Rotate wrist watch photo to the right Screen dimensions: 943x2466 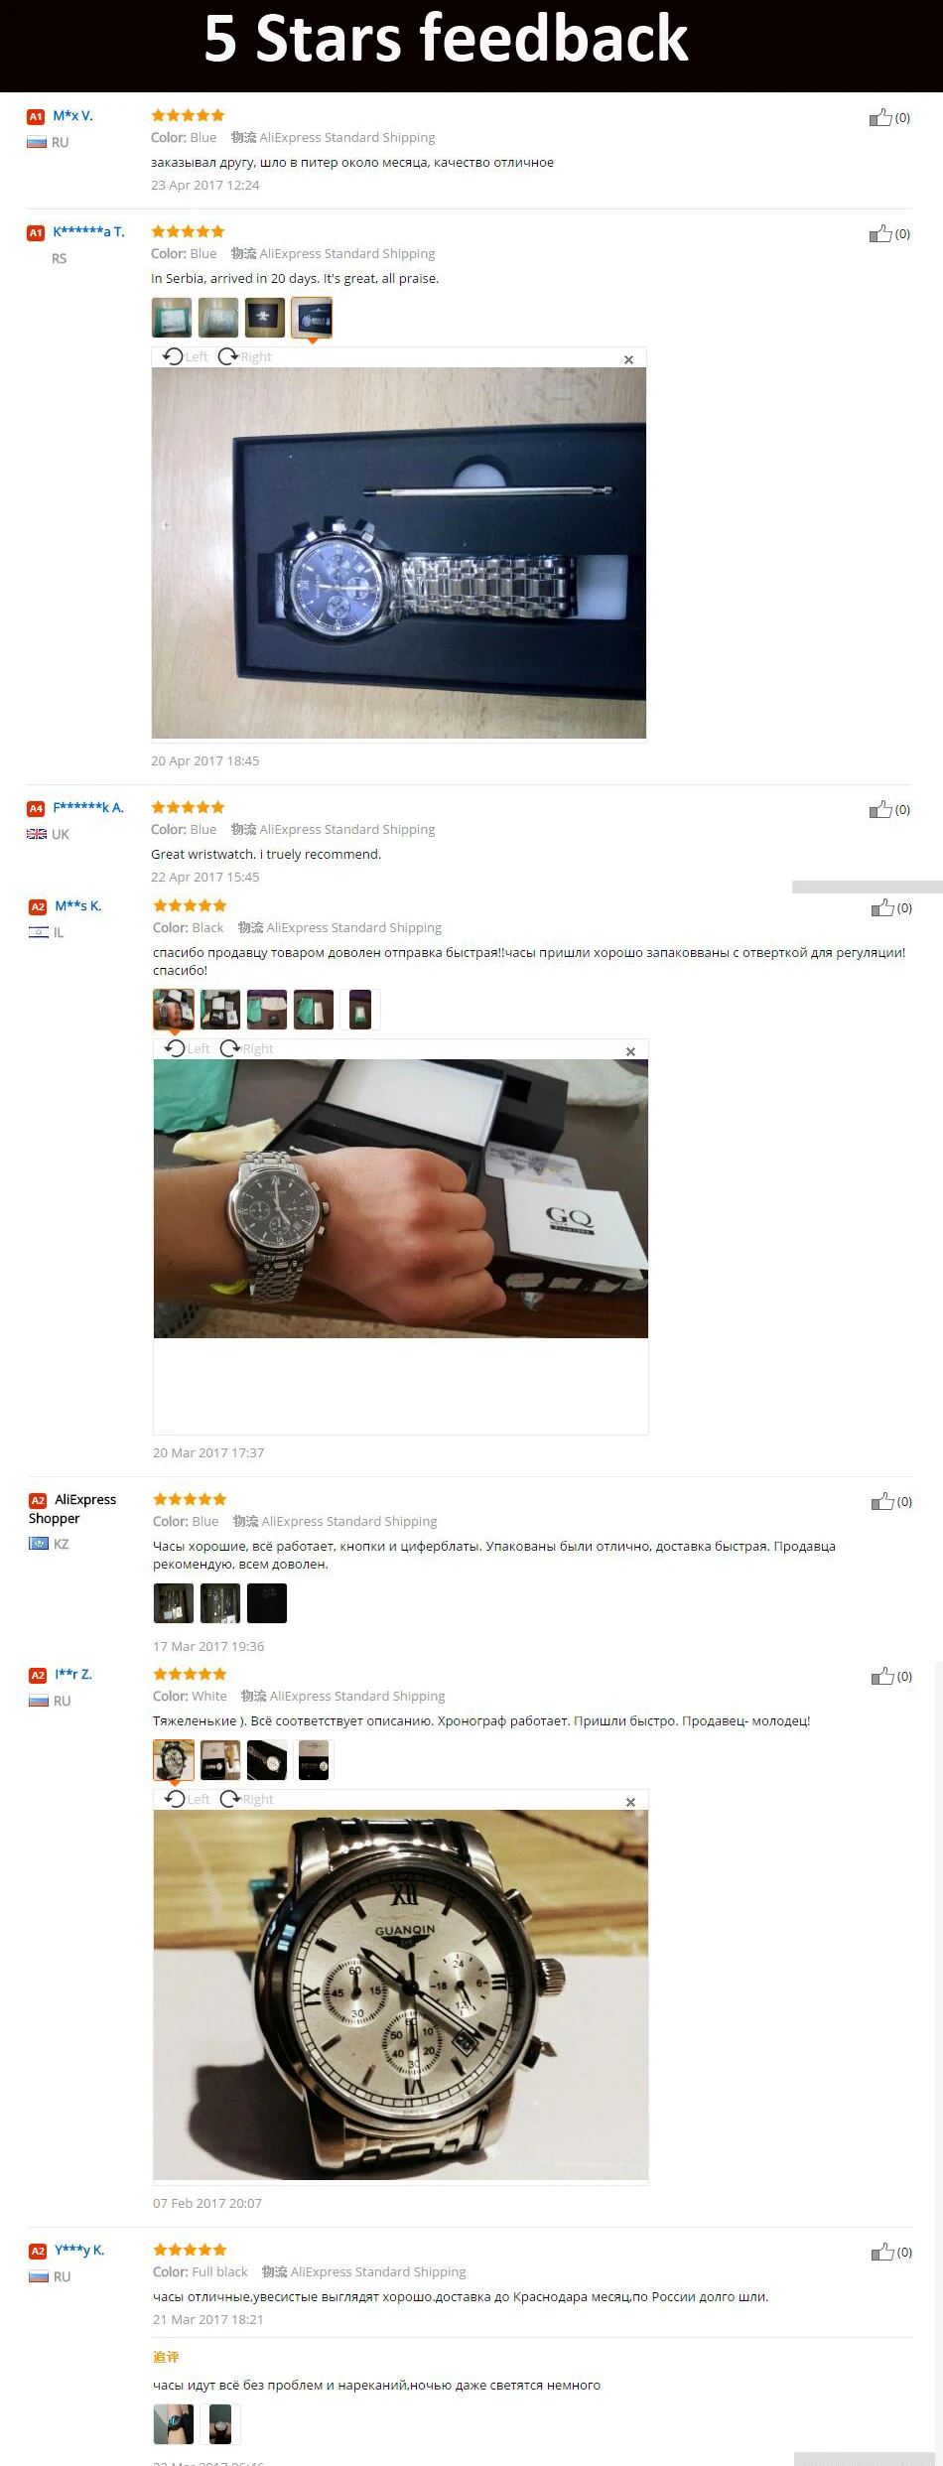pos(246,1048)
